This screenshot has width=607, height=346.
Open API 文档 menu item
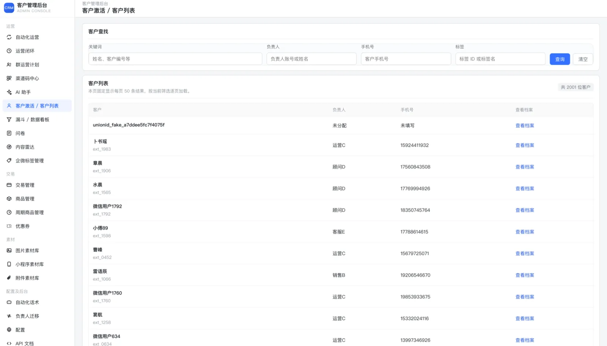pos(37,343)
